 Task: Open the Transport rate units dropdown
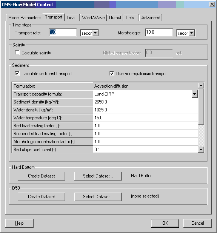tap(95, 33)
